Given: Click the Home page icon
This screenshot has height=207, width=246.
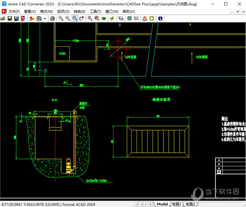Looking at the screenshot, I should click(x=152, y=19).
